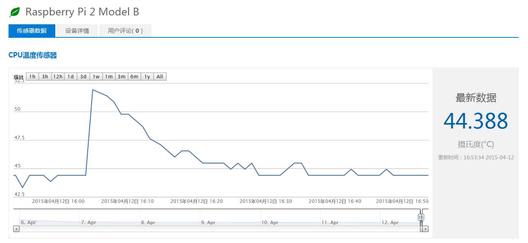Click the 42.5 y-axis label

19,194
